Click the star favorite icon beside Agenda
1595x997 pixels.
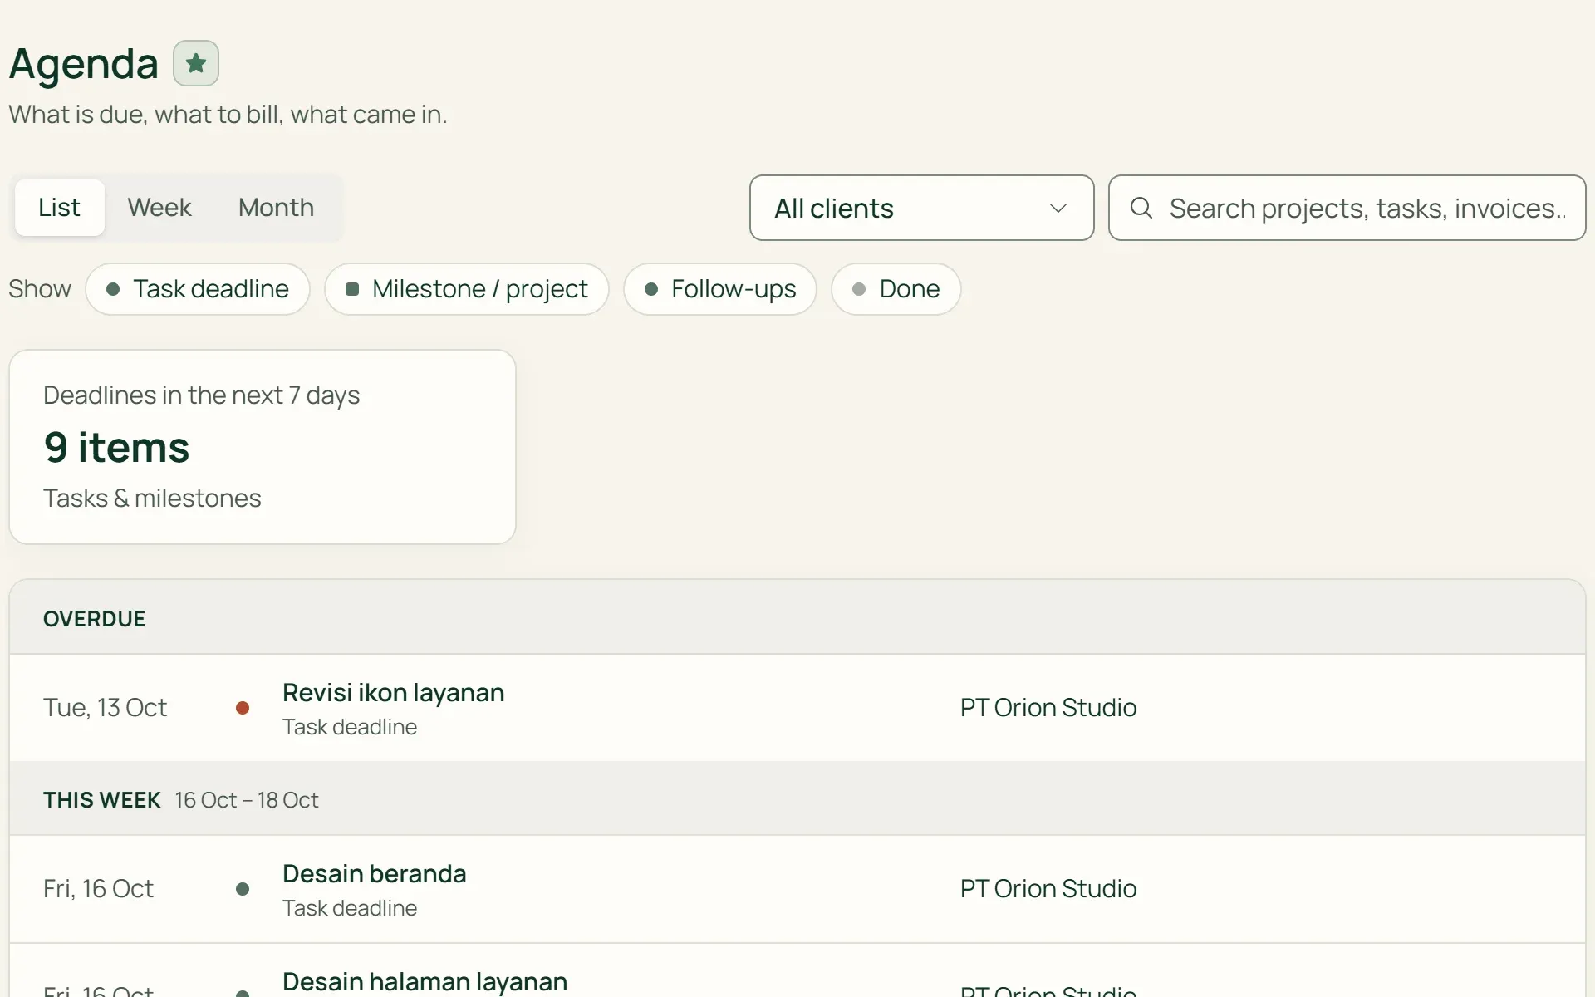[196, 63]
